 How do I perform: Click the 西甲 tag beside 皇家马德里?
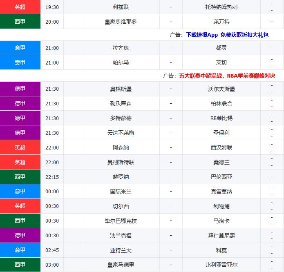(20, 265)
